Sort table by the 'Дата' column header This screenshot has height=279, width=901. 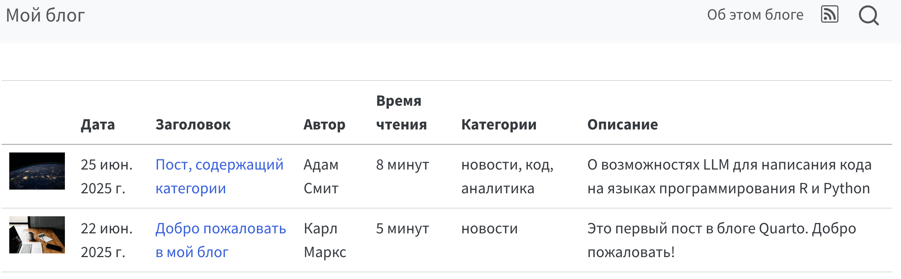click(x=98, y=125)
